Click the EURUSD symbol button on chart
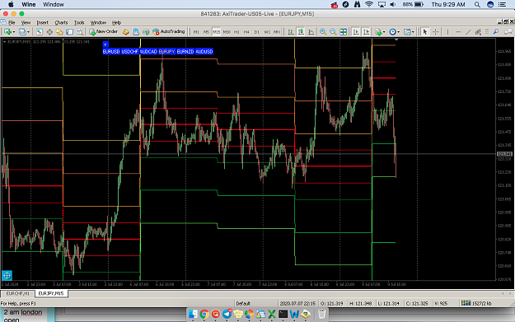This screenshot has width=515, height=322. [111, 52]
